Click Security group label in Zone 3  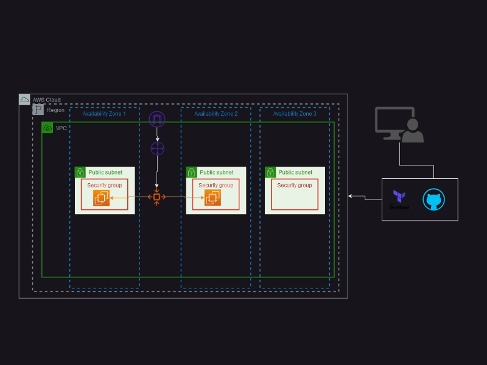tap(295, 186)
